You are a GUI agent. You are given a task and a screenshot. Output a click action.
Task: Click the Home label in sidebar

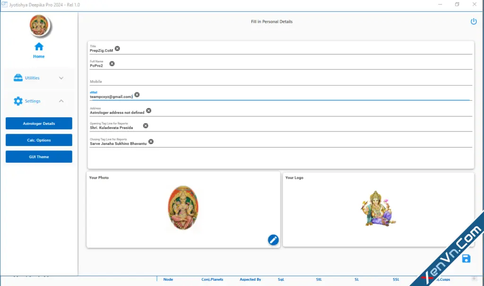point(39,57)
